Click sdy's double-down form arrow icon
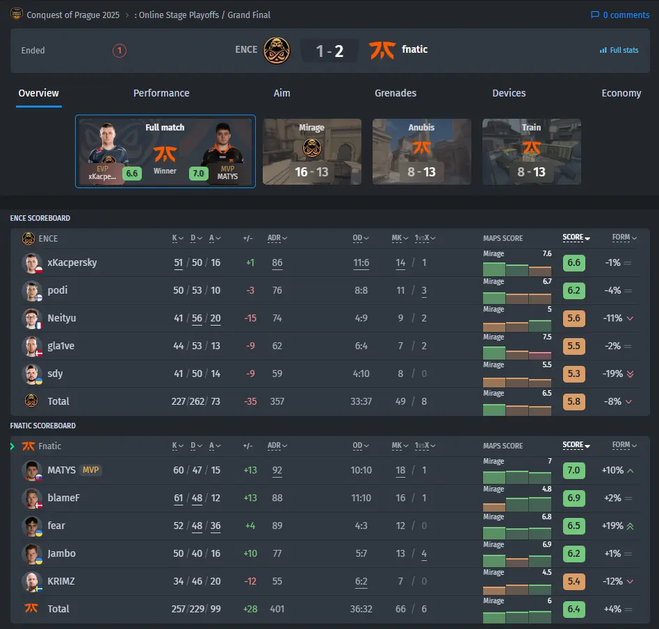This screenshot has height=629, width=659. [x=630, y=374]
